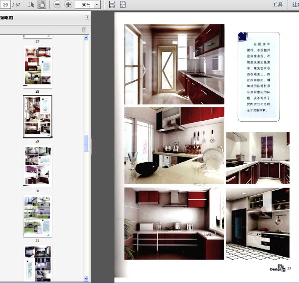Image resolution: width=299 pixels, height=283 pixels.
Task: Enable scrolling page fit-width mode
Action: click(112, 4)
